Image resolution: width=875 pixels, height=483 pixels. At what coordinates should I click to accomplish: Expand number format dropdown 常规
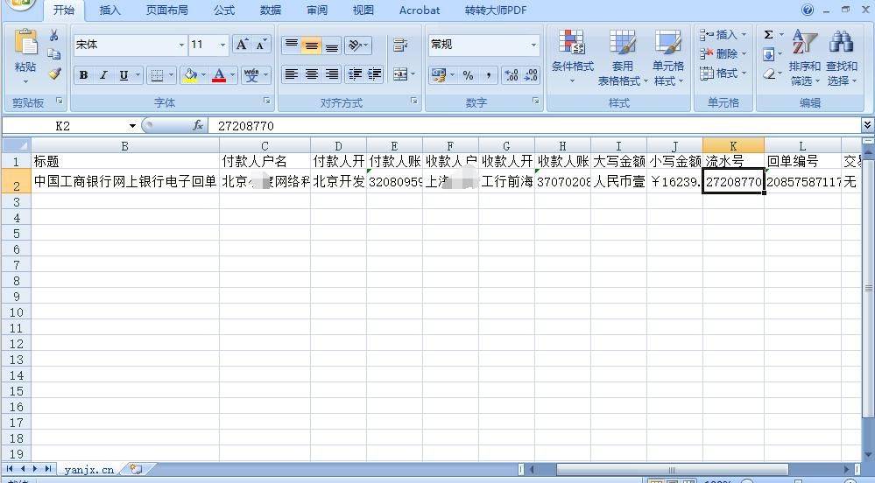click(x=533, y=45)
